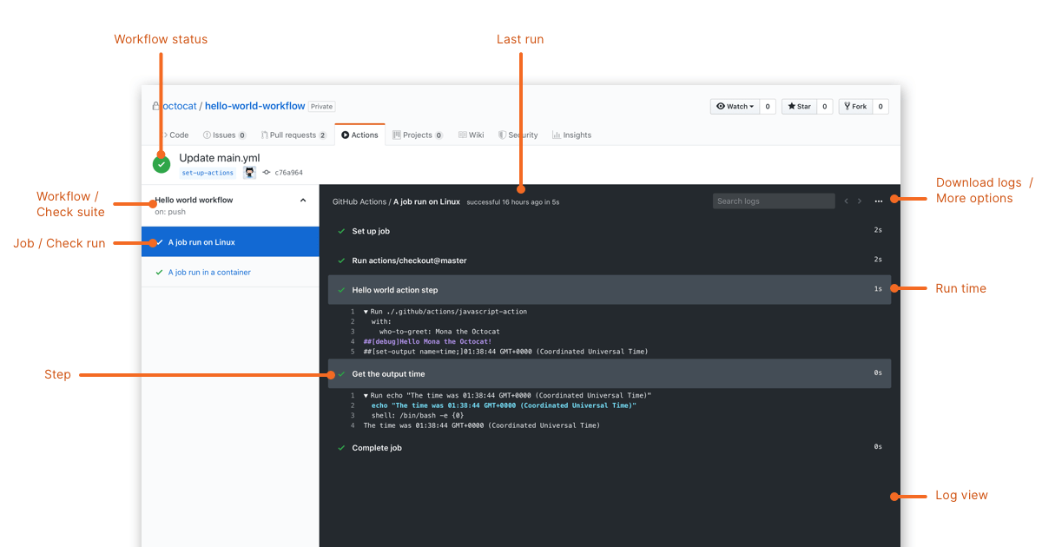The height and width of the screenshot is (547, 1042).
Task: Open the octocat avatar on the commit
Action: pos(249,173)
